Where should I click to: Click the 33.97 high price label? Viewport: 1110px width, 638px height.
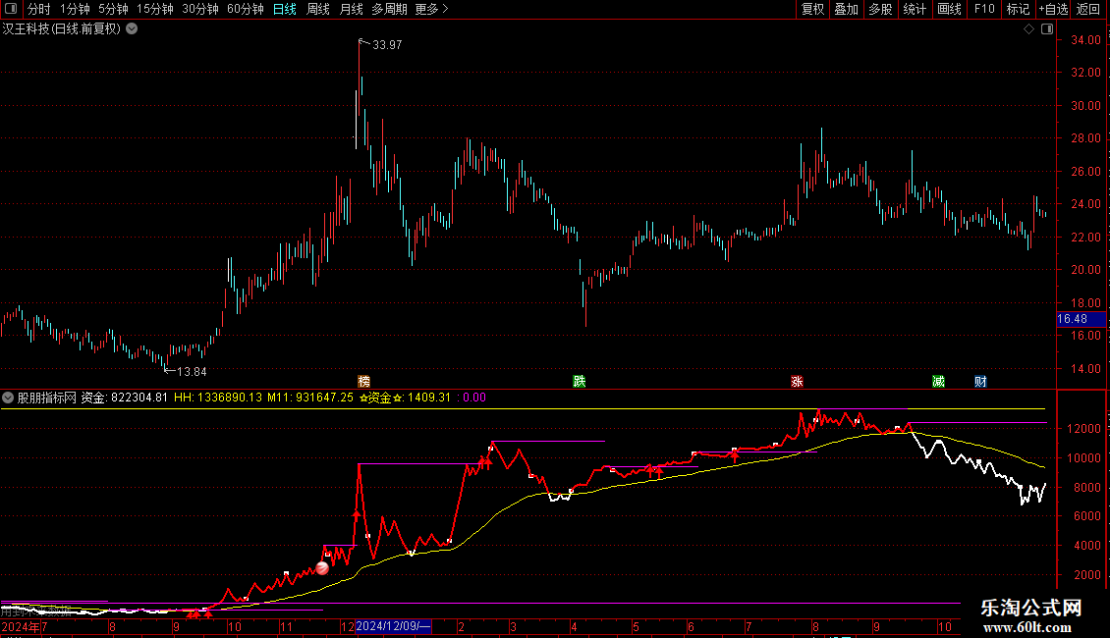pos(387,44)
